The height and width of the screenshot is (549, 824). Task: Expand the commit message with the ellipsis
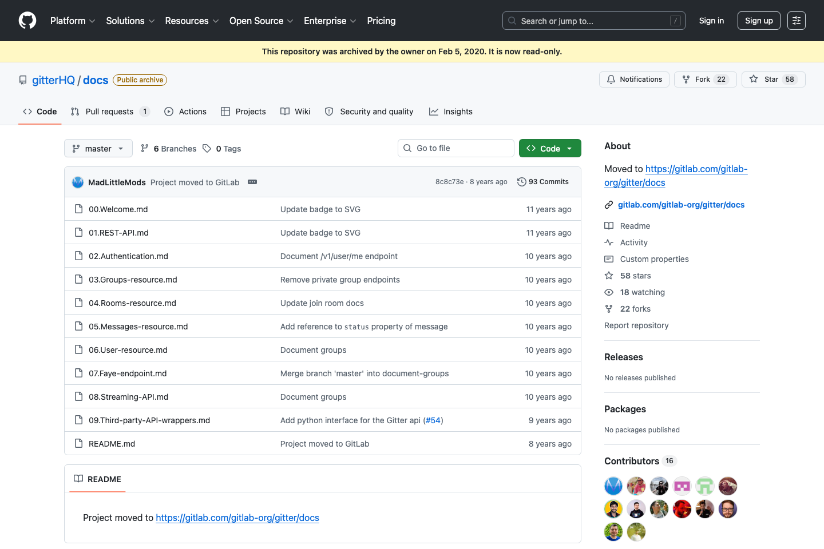pyautogui.click(x=252, y=182)
